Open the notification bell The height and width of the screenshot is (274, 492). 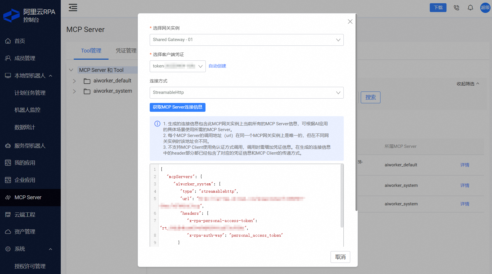470,8
